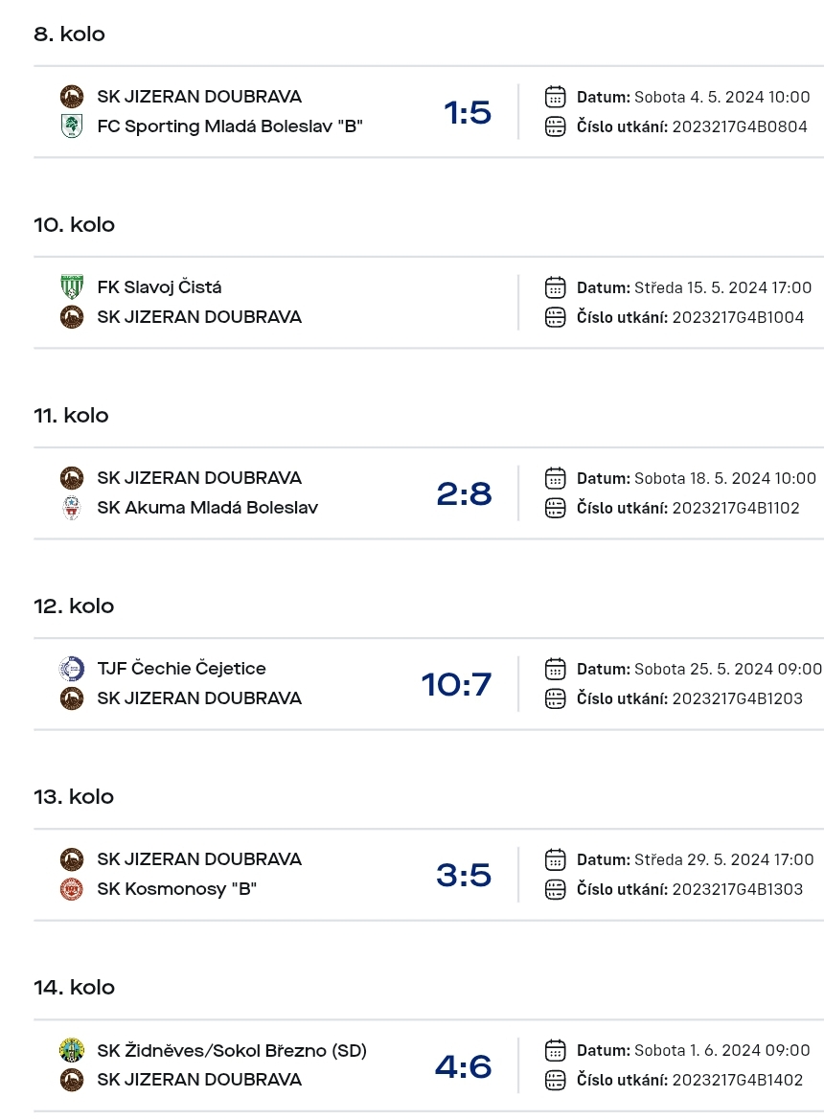Open FK Slavoj Čistá team page
Image resolution: width=824 pixels, height=1120 pixels.
159,287
